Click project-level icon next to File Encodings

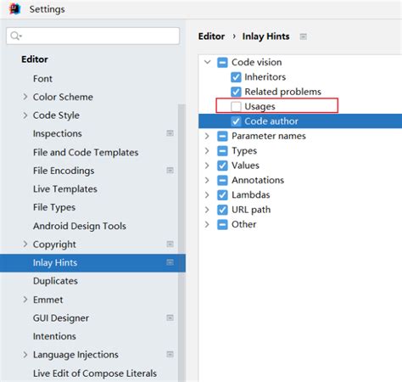[170, 170]
